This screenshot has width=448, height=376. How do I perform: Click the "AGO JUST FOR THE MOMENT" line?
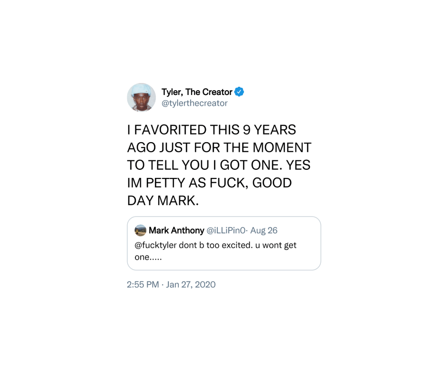[219, 147]
